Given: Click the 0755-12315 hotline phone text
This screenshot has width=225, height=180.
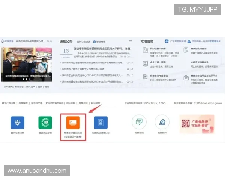Looking at the screenshot, I should [x=151, y=103].
